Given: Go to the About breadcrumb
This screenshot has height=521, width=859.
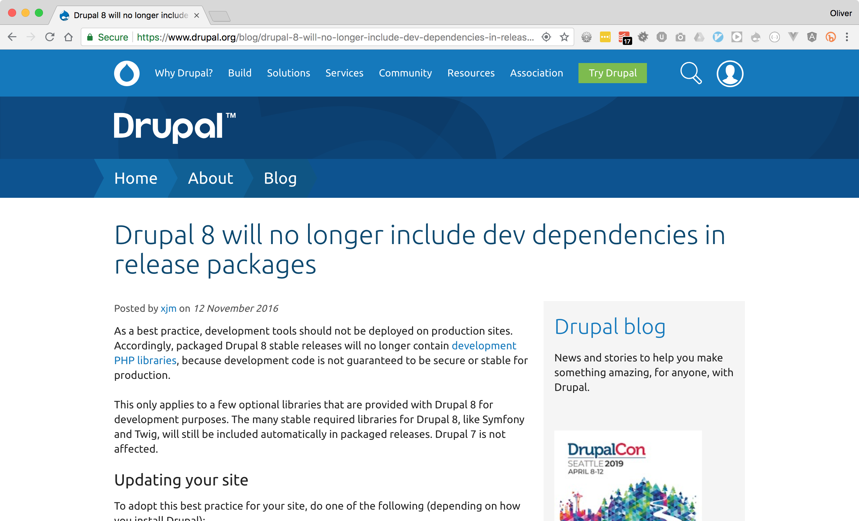Looking at the screenshot, I should pos(210,178).
